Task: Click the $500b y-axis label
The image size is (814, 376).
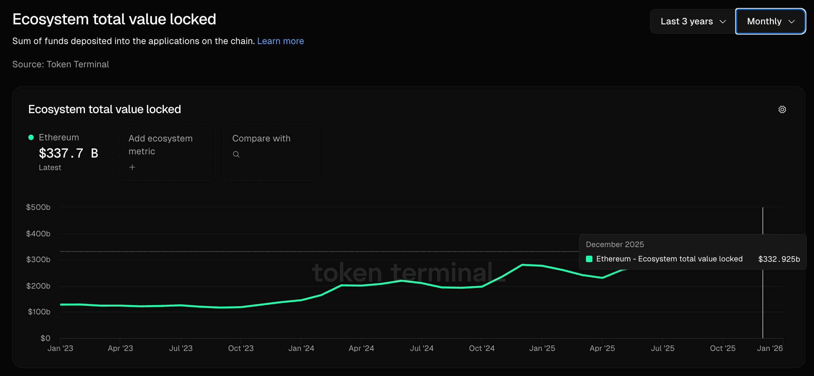Action: [38, 207]
